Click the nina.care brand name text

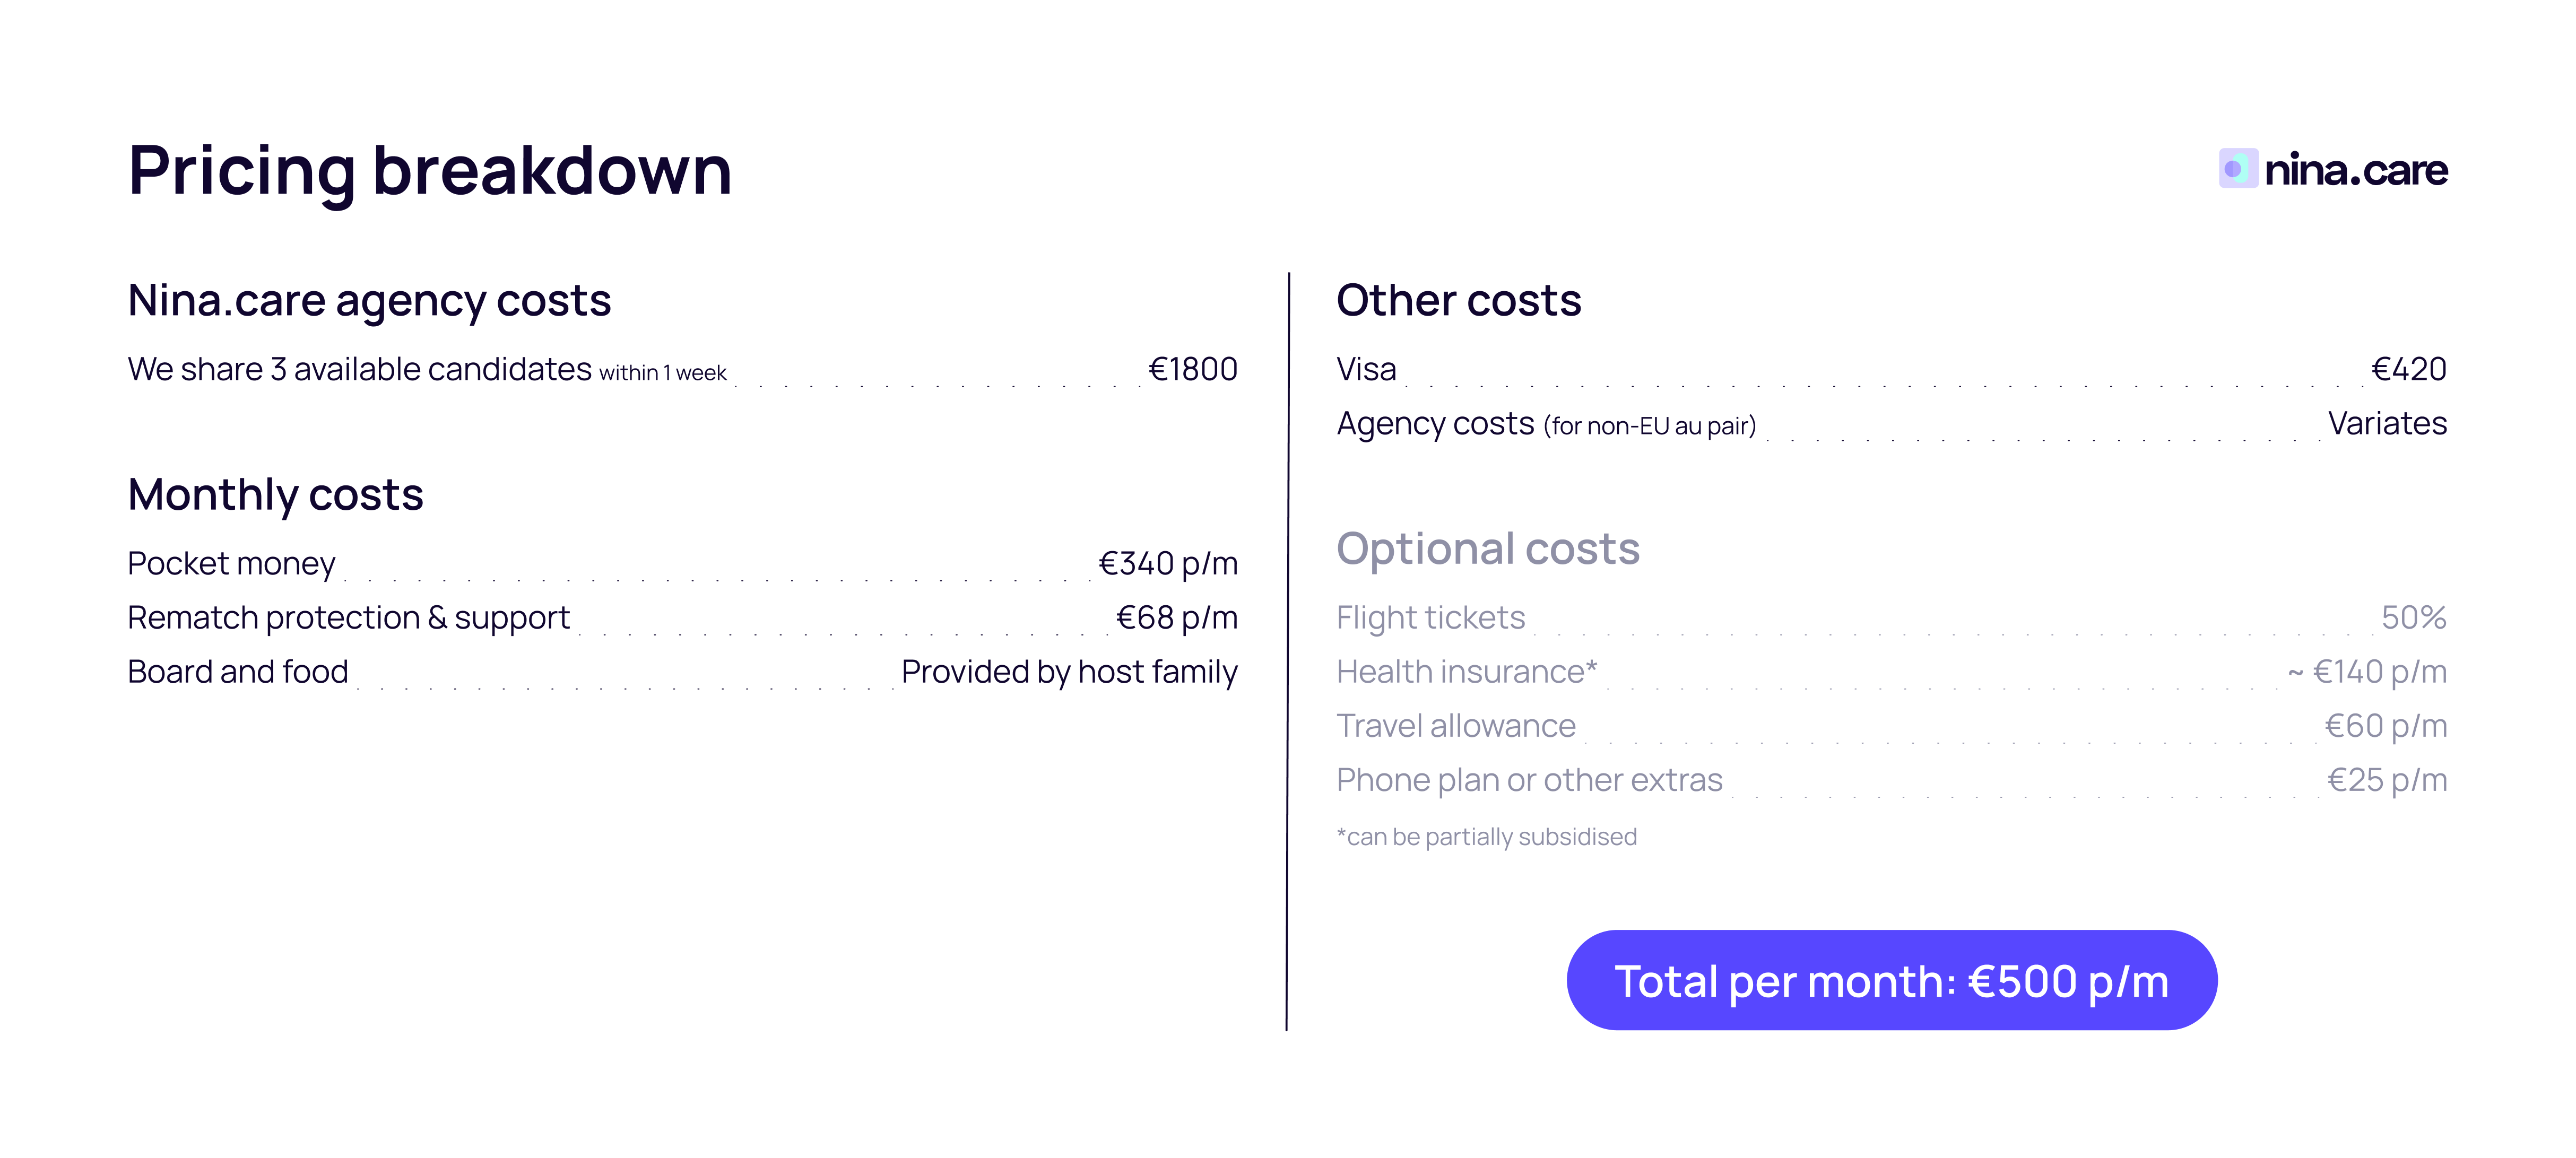tap(2355, 170)
